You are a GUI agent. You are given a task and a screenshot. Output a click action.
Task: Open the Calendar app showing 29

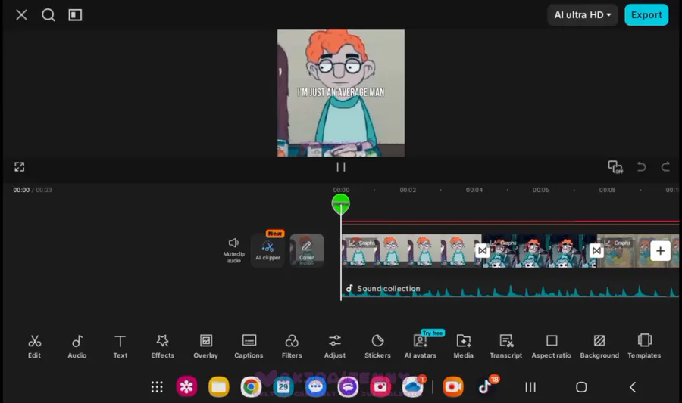click(x=283, y=386)
